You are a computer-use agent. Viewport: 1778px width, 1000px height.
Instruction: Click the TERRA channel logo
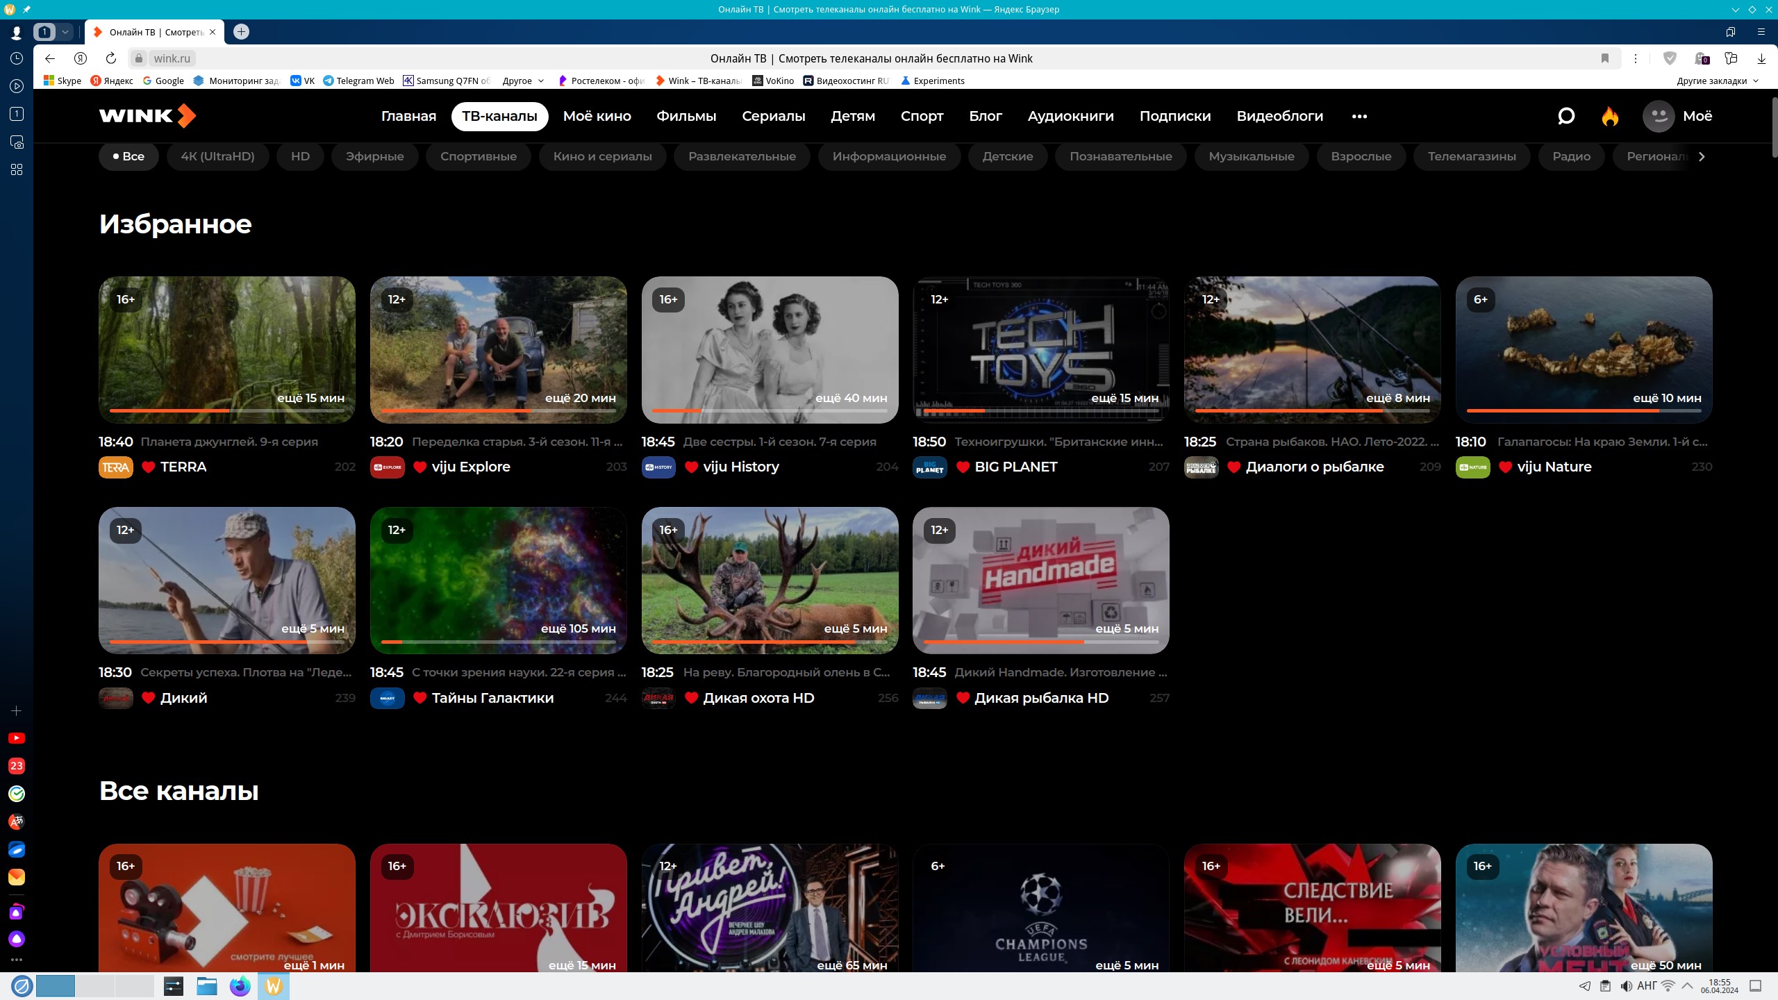(115, 467)
